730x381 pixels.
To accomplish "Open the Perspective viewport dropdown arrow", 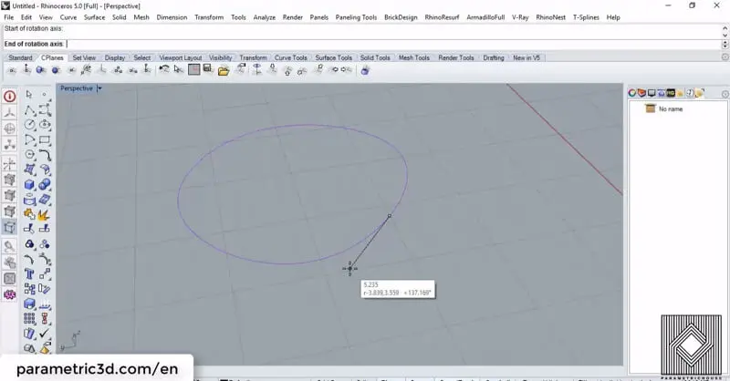I will 99,88.
